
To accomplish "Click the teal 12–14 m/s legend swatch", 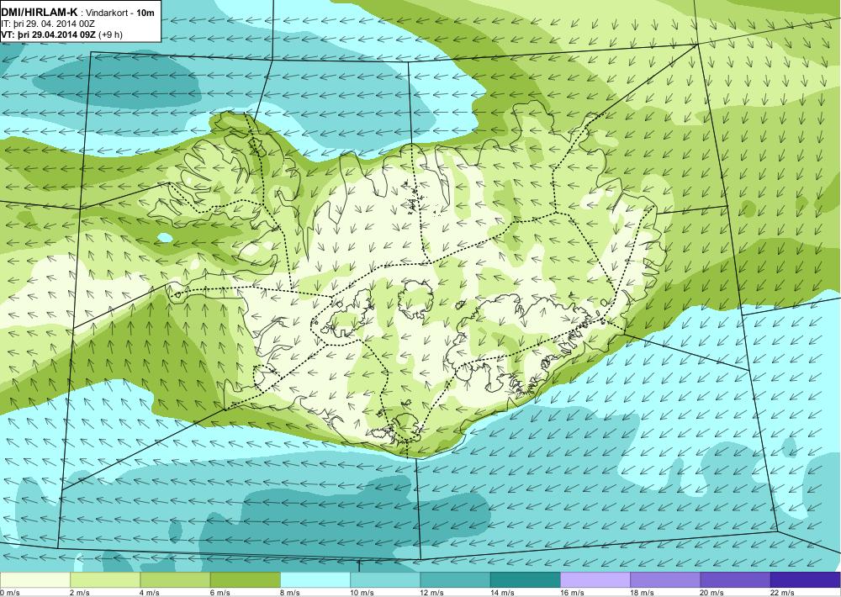I will click(455, 580).
